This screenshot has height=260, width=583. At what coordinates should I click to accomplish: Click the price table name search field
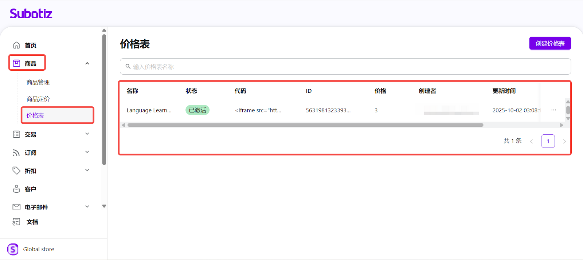point(345,67)
